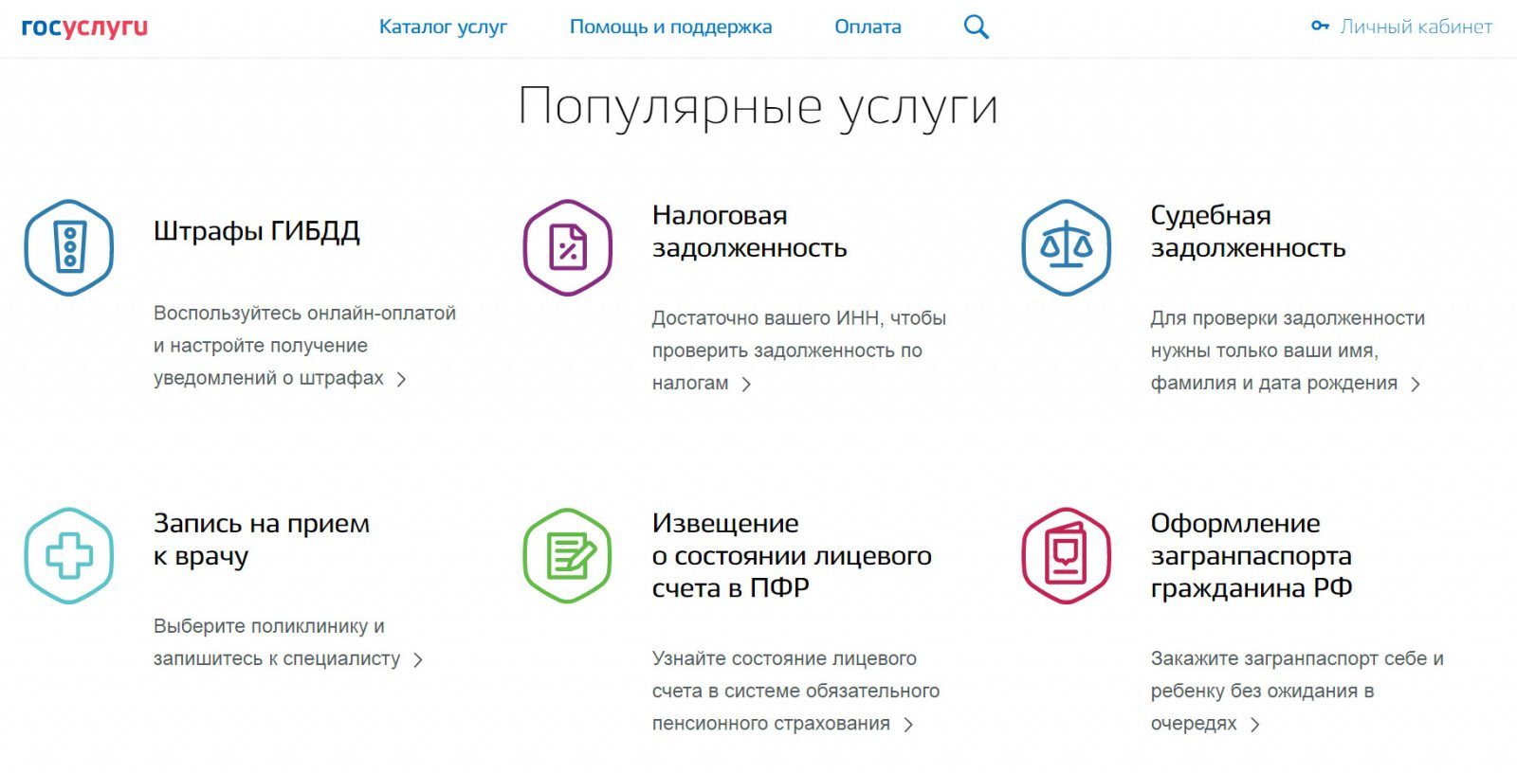
Task: Open Личный кабинет login link
Action: click(x=1416, y=27)
